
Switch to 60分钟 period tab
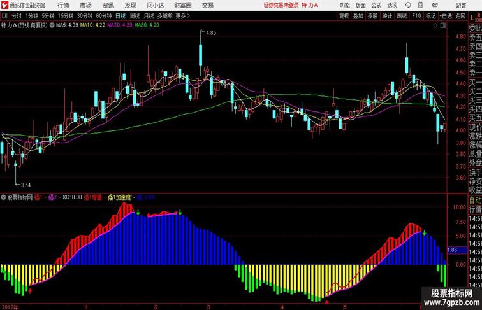[104, 16]
